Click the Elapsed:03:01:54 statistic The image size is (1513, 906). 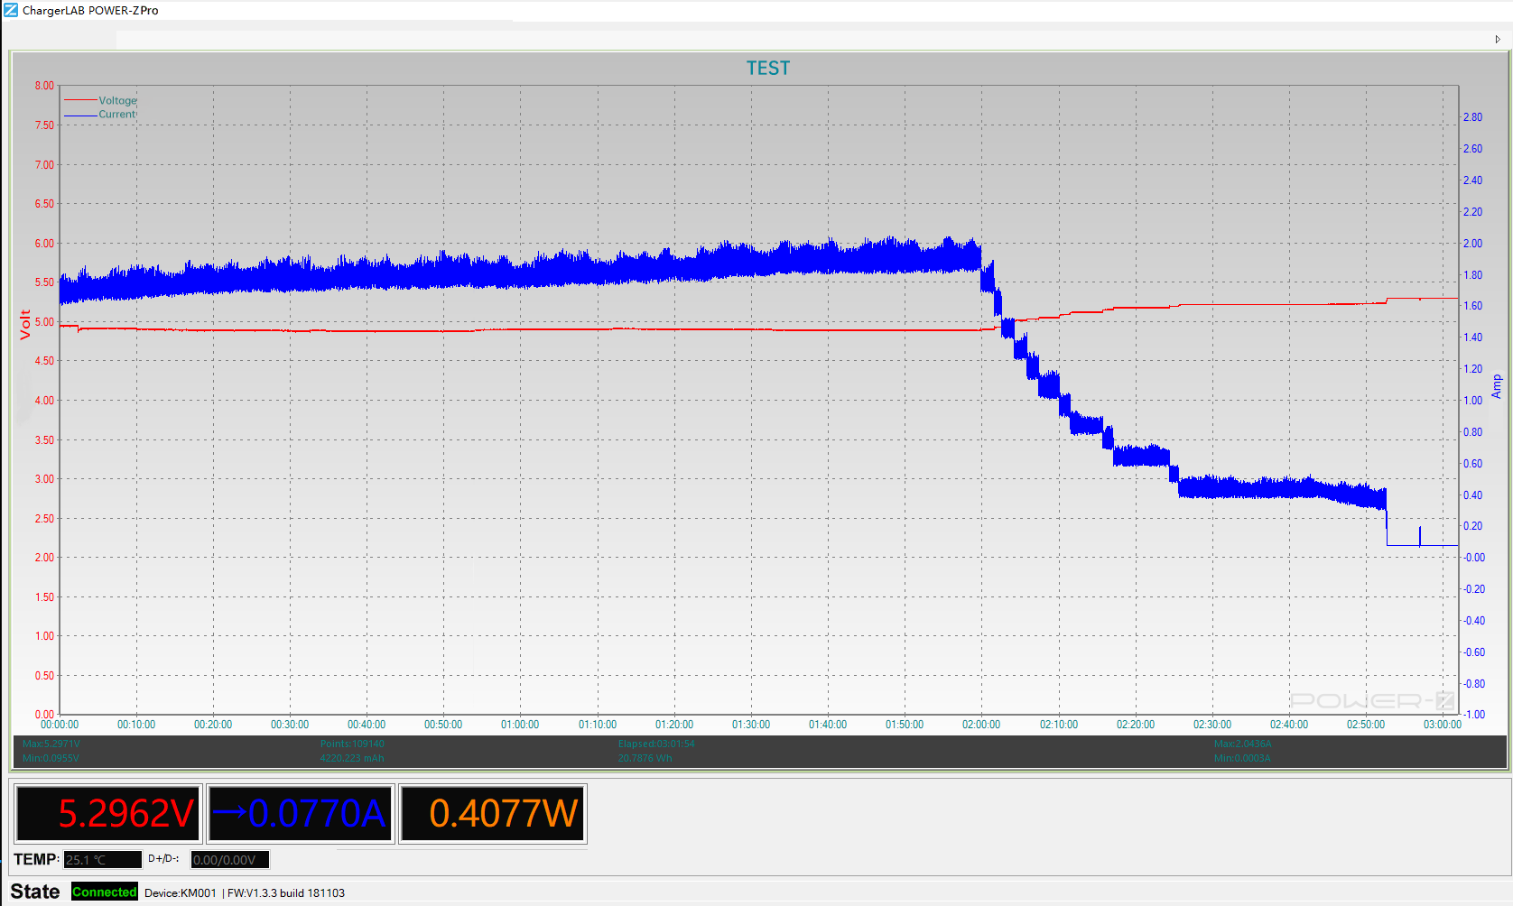(x=656, y=744)
